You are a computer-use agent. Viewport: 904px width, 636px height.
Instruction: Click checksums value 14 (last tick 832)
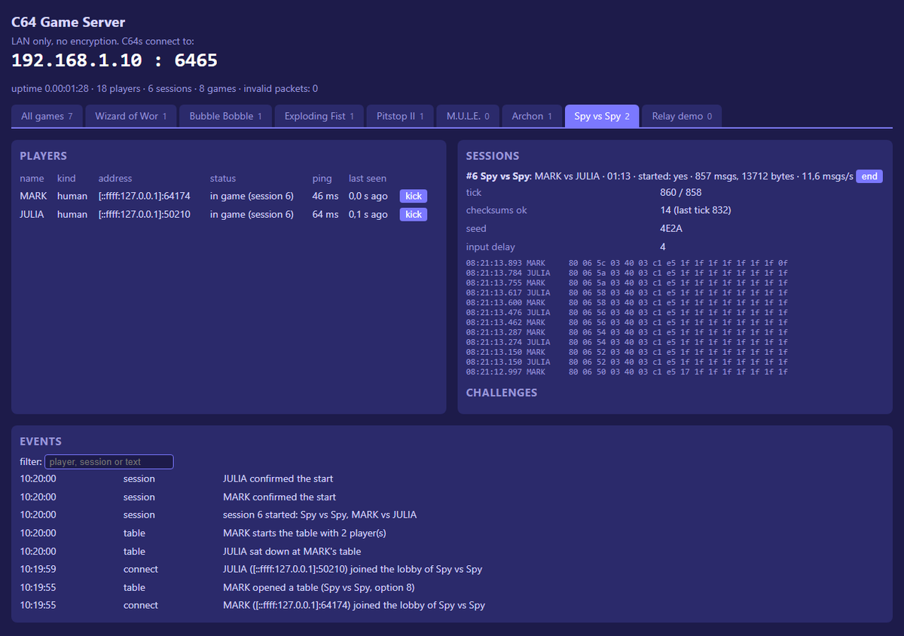click(x=695, y=210)
